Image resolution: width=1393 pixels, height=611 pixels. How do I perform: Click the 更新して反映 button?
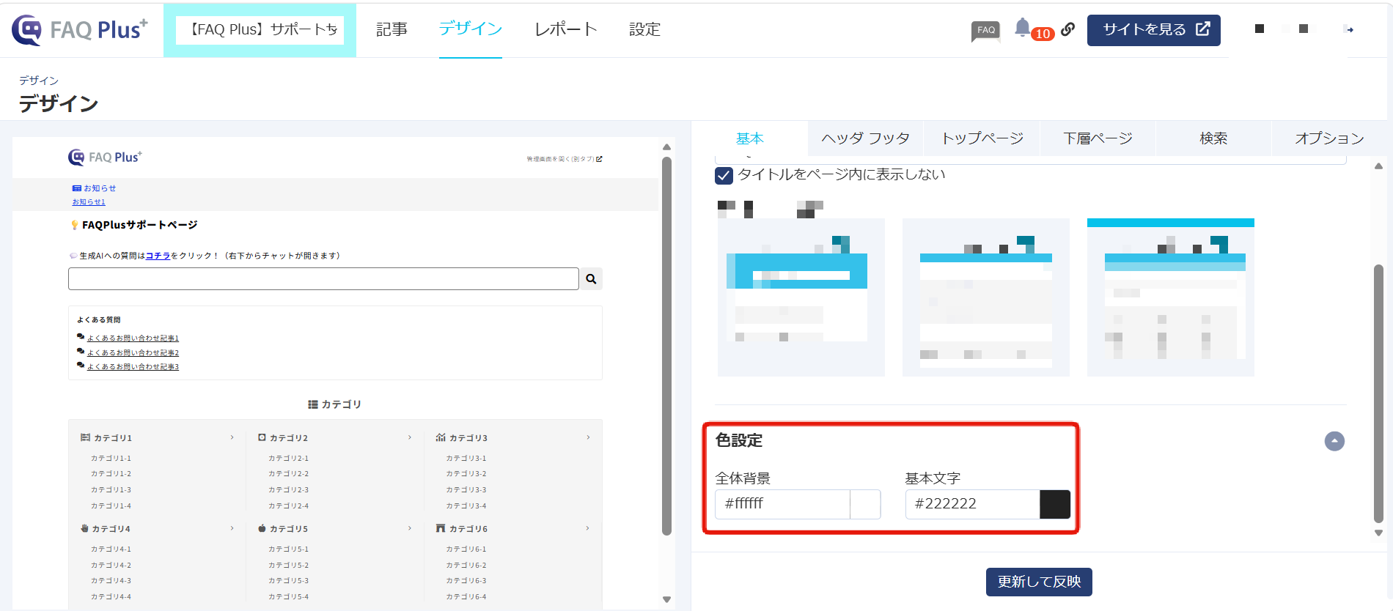(x=1039, y=582)
